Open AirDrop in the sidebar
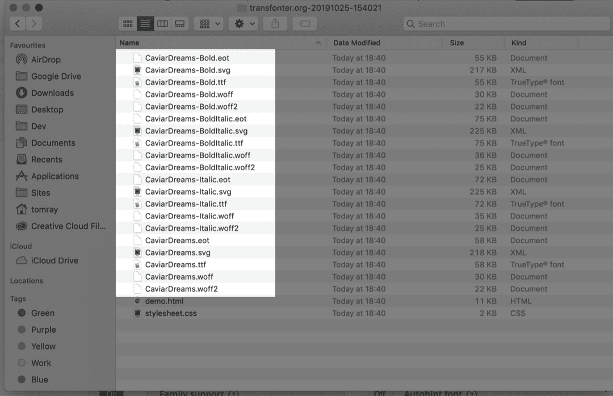This screenshot has height=396, width=613. [45, 60]
